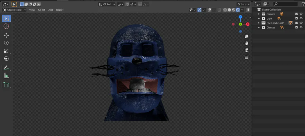Activate the 3D Cursor tool
305x136 pixels.
pos(6,26)
